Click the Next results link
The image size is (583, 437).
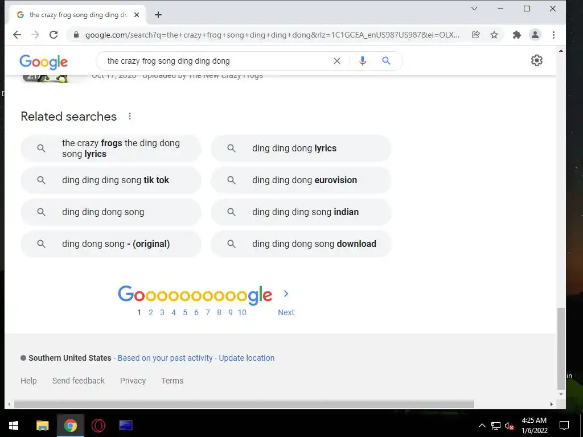(x=286, y=312)
